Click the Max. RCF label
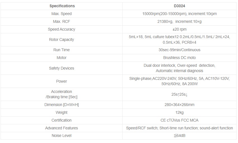This screenshot has width=238, height=143. click(x=61, y=21)
